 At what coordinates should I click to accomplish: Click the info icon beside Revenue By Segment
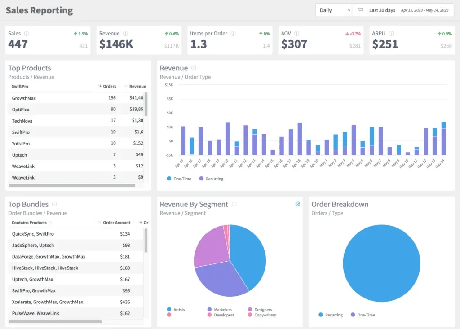point(234,204)
